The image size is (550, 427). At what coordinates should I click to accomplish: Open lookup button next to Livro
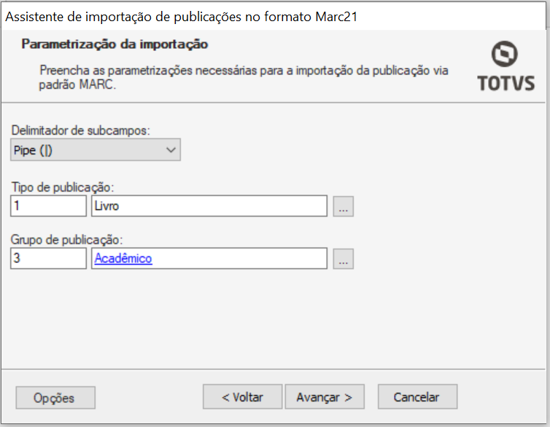coord(343,206)
